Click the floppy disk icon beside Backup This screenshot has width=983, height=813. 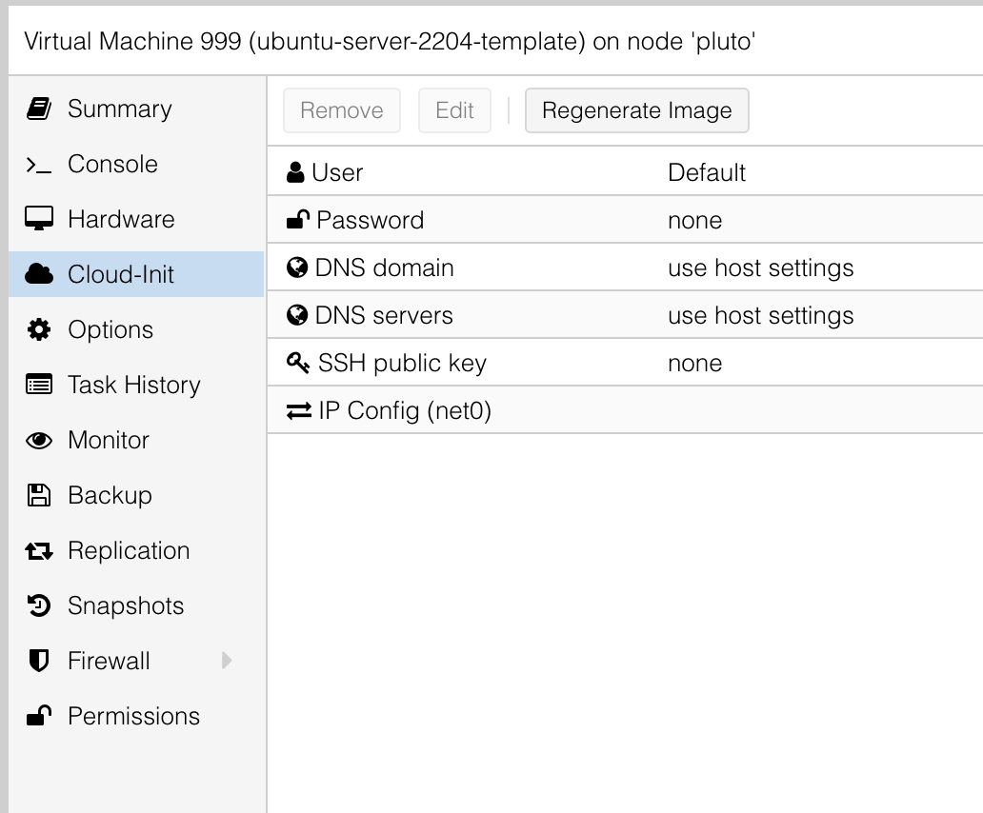pos(39,495)
